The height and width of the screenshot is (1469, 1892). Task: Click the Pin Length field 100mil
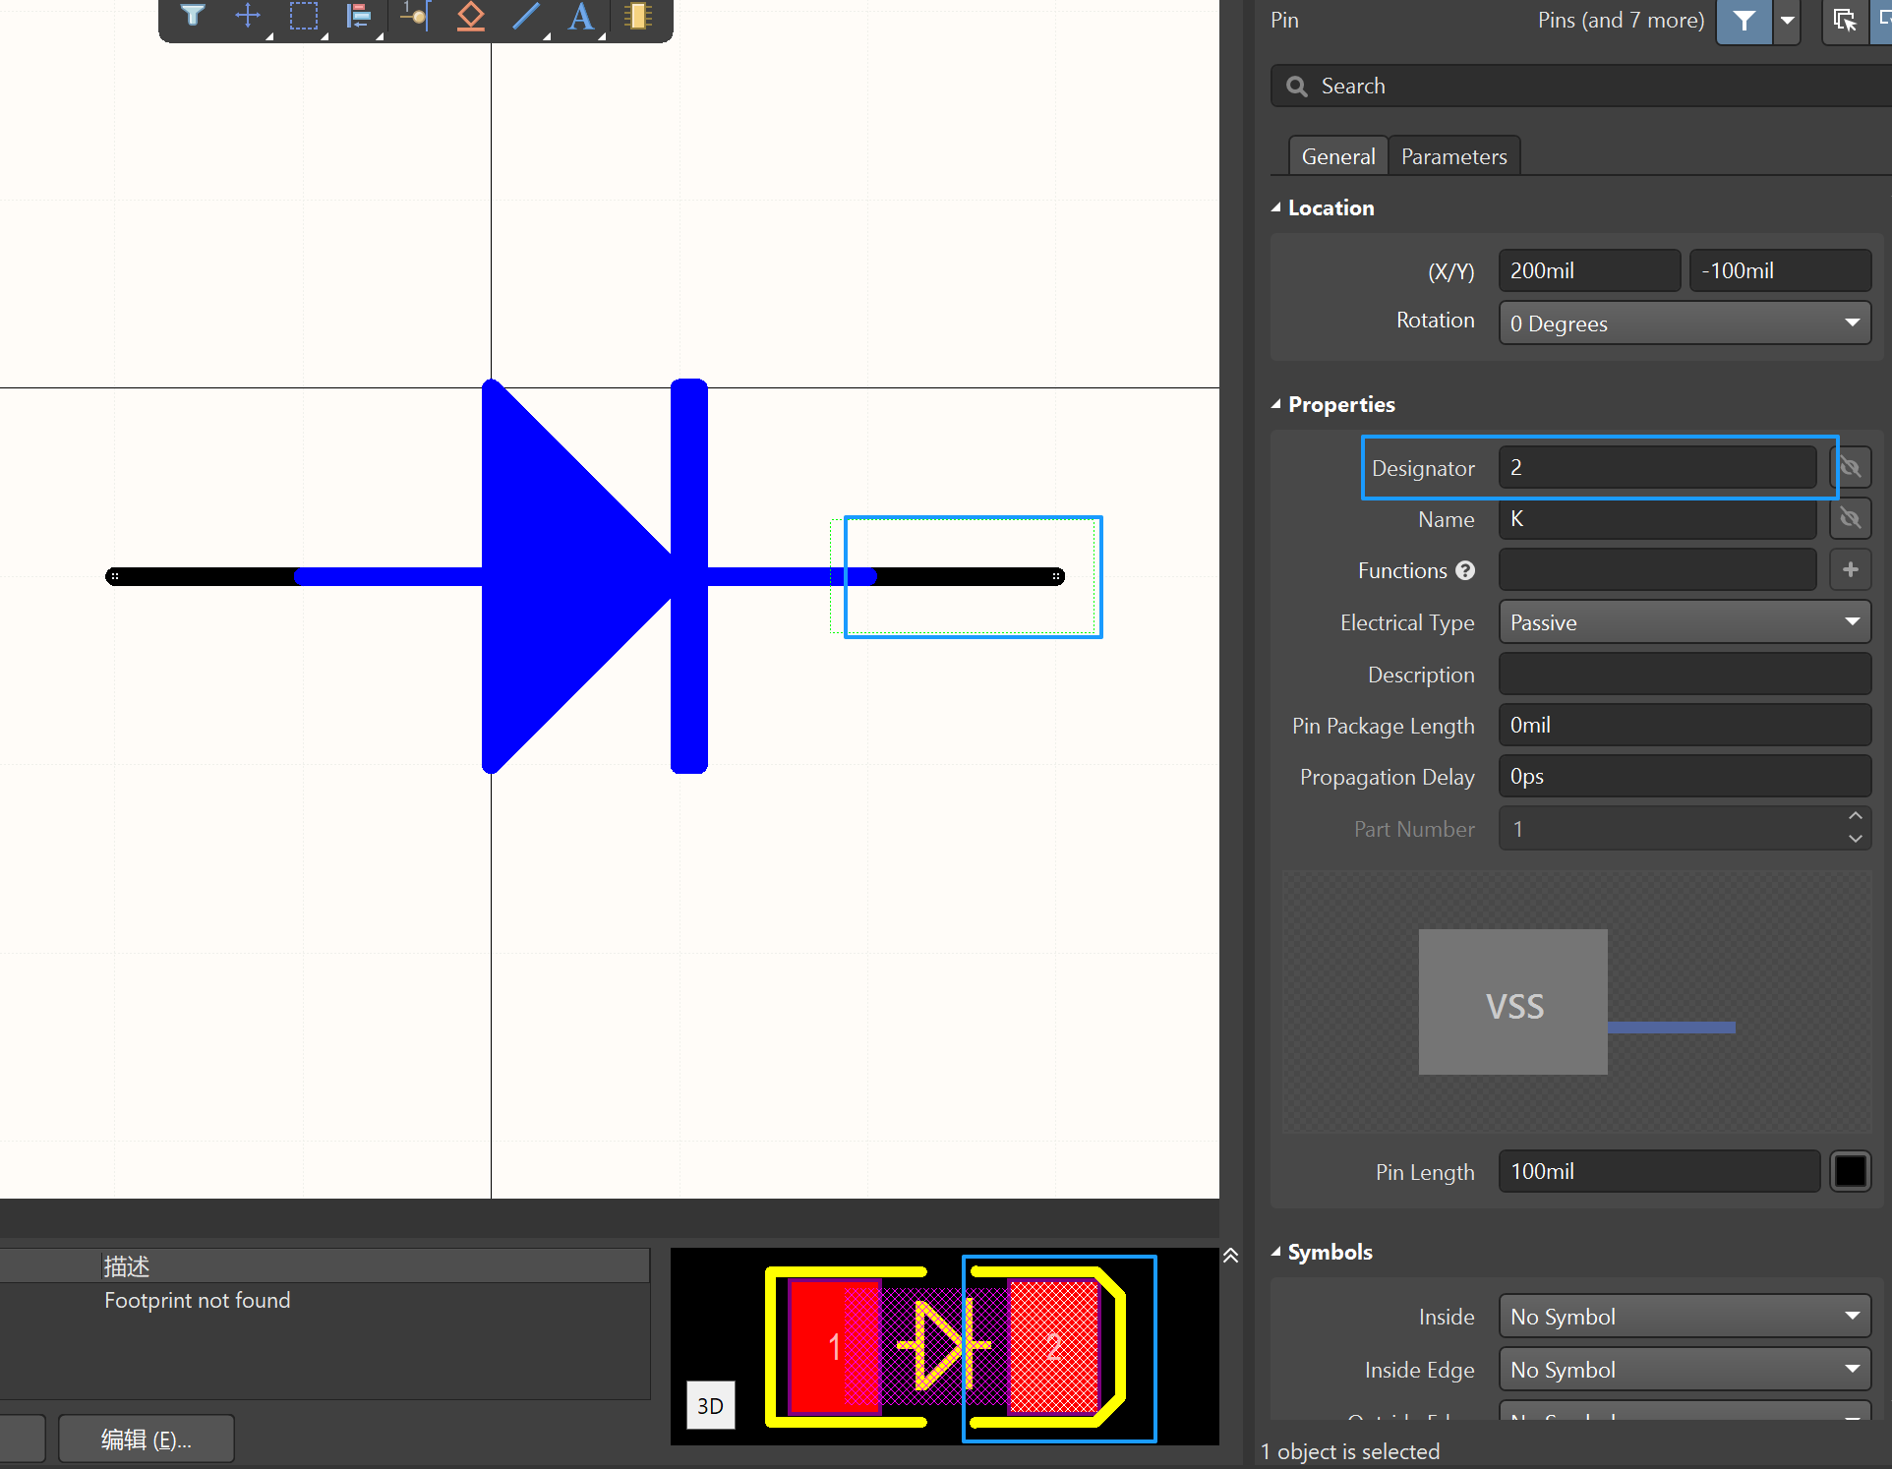[x=1659, y=1171]
